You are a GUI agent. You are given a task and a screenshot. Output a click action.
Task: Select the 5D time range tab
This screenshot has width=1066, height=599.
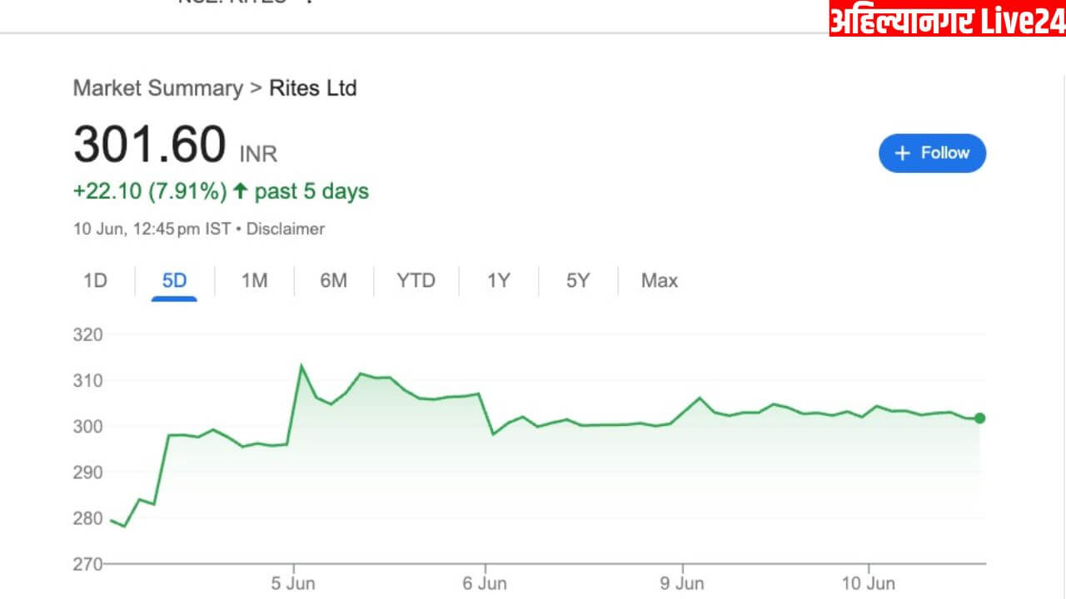pos(174,281)
